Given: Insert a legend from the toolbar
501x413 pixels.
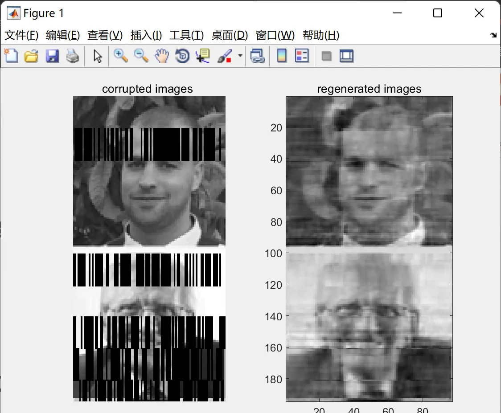Looking at the screenshot, I should [302, 56].
